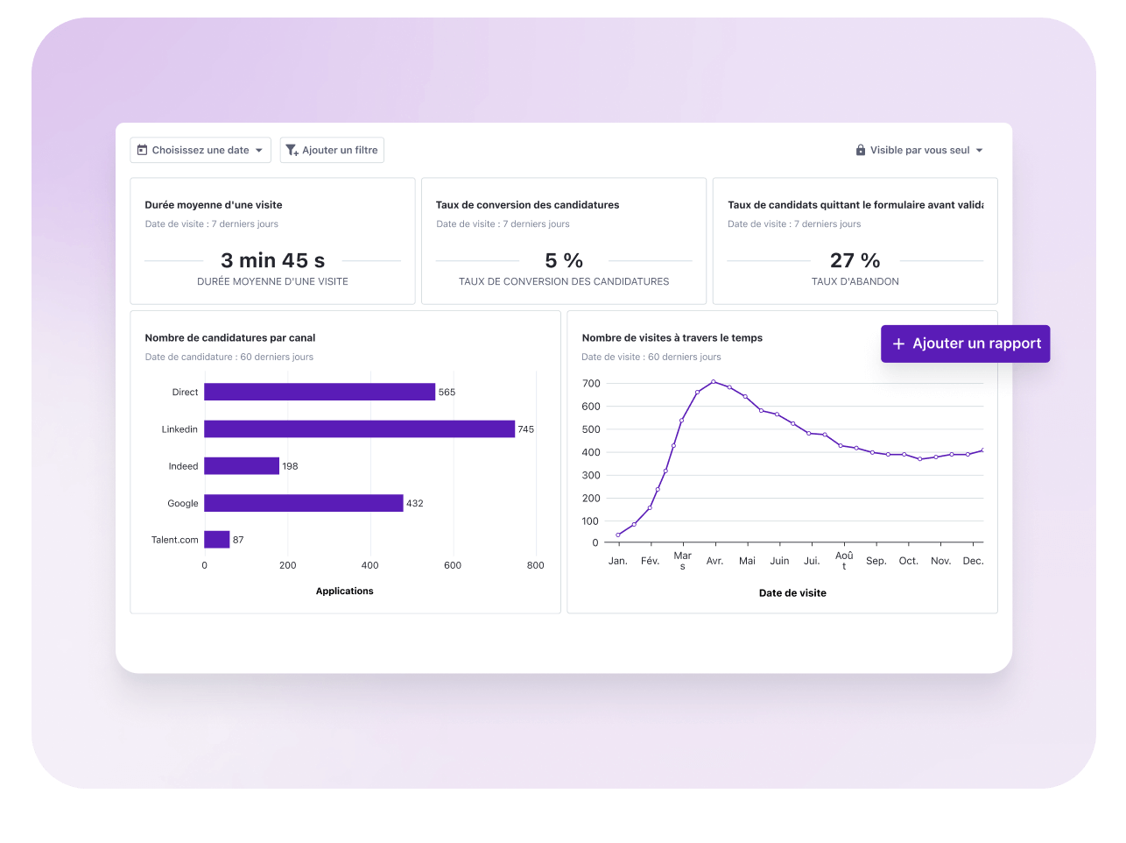Image resolution: width=1126 pixels, height=843 pixels.
Task: Click the Direct bar showing 565
Action: (320, 393)
